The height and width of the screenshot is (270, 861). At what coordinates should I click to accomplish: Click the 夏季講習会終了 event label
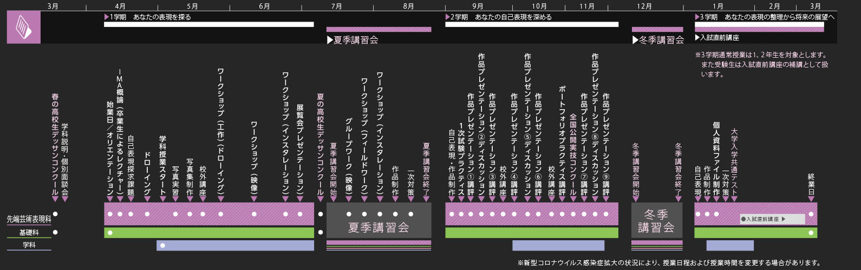tap(426, 170)
